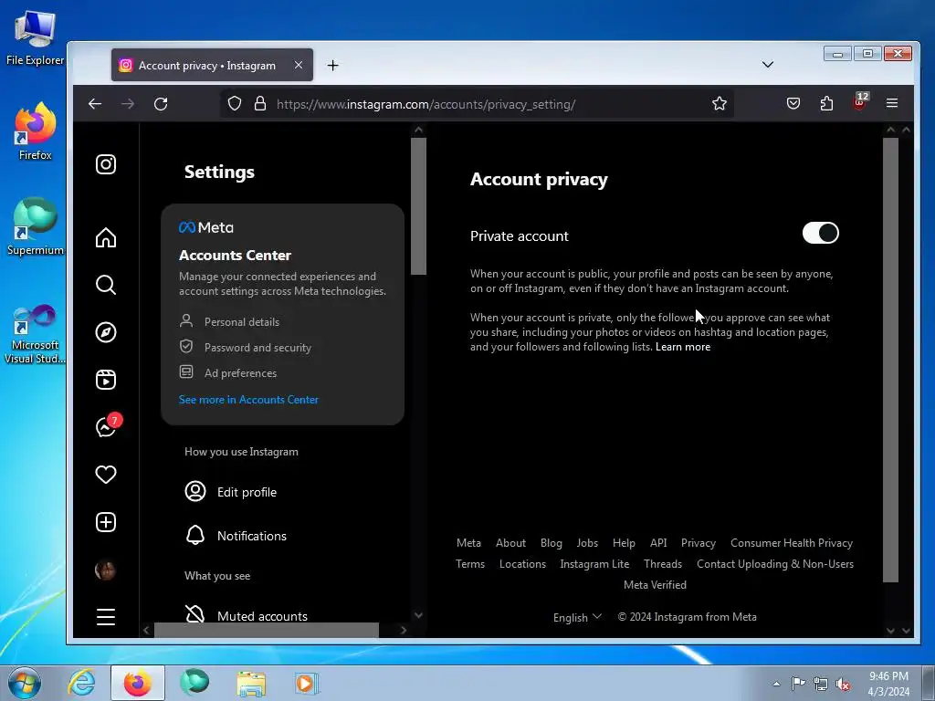Image resolution: width=935 pixels, height=701 pixels.
Task: Open the Blog footer link
Action: pos(551,543)
